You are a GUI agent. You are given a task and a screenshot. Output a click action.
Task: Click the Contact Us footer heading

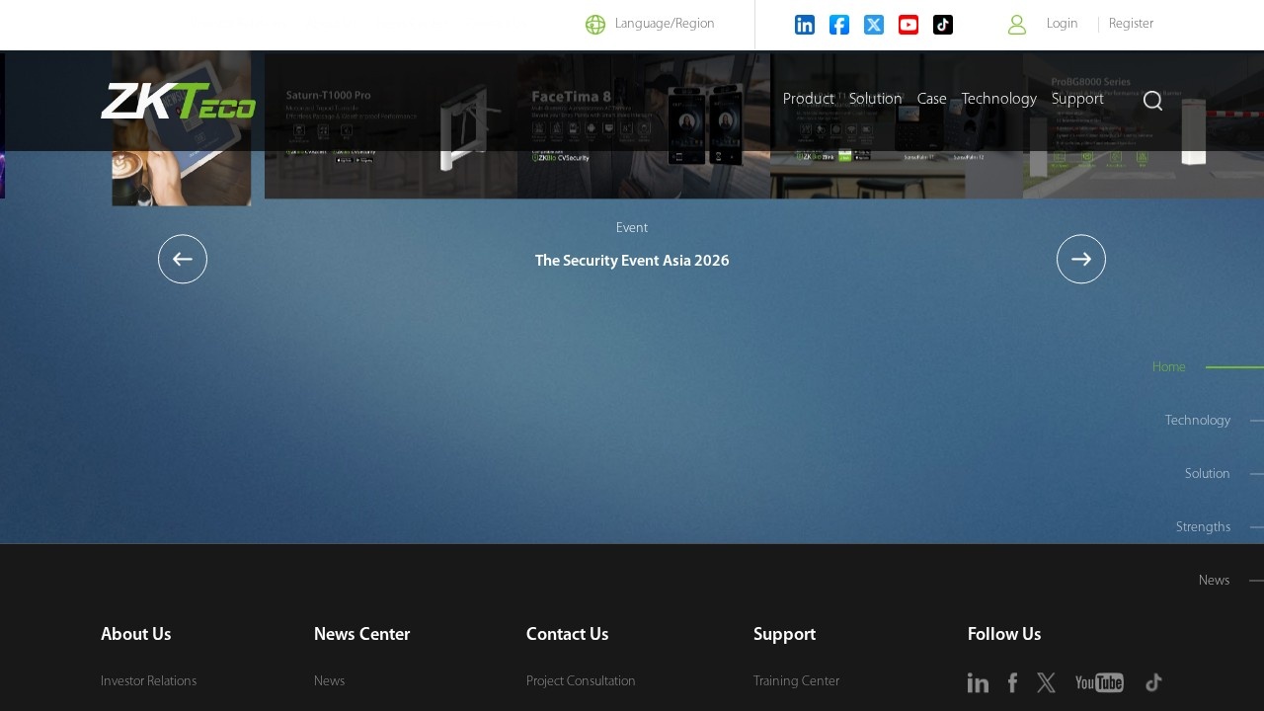click(x=567, y=634)
